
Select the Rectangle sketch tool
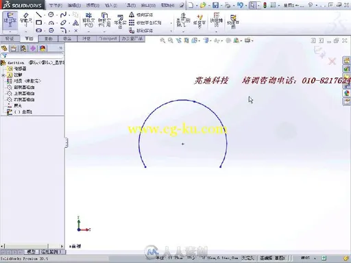[x=39, y=23]
